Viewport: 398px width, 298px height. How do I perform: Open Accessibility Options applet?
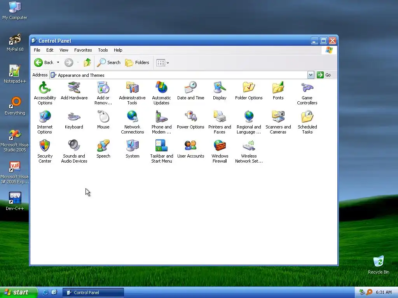click(x=45, y=93)
